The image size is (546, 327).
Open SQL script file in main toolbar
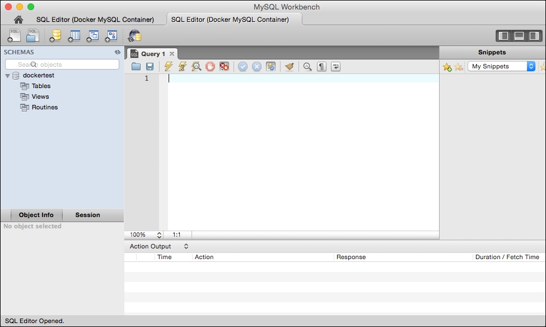pos(32,35)
